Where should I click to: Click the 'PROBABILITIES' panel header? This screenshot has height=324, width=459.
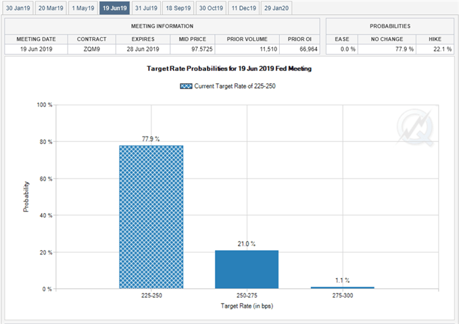coord(390,26)
